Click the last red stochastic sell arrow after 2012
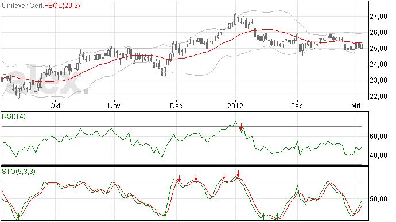The height and width of the screenshot is (222, 396). pos(238,173)
